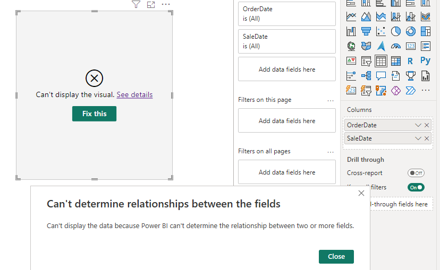440x270 pixels.
Task: Open Focus mode for the visual
Action: point(151,4)
